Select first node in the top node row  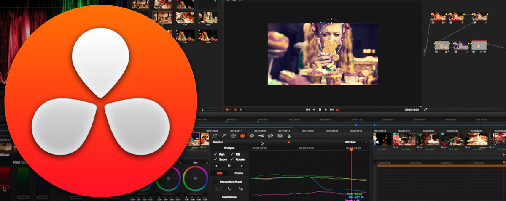pyautogui.click(x=439, y=16)
